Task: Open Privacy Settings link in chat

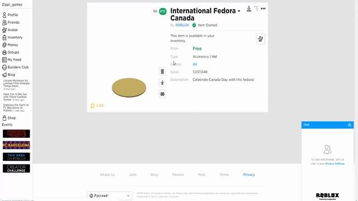Action: 335,164
